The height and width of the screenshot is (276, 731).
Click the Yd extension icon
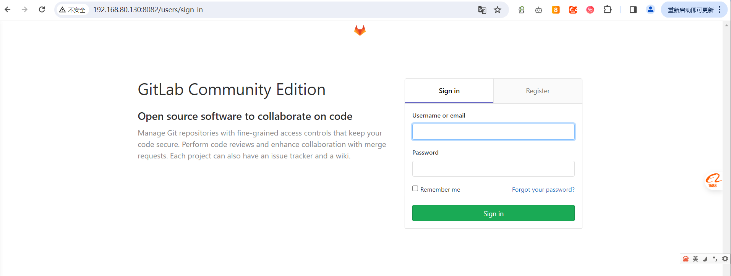(x=590, y=10)
